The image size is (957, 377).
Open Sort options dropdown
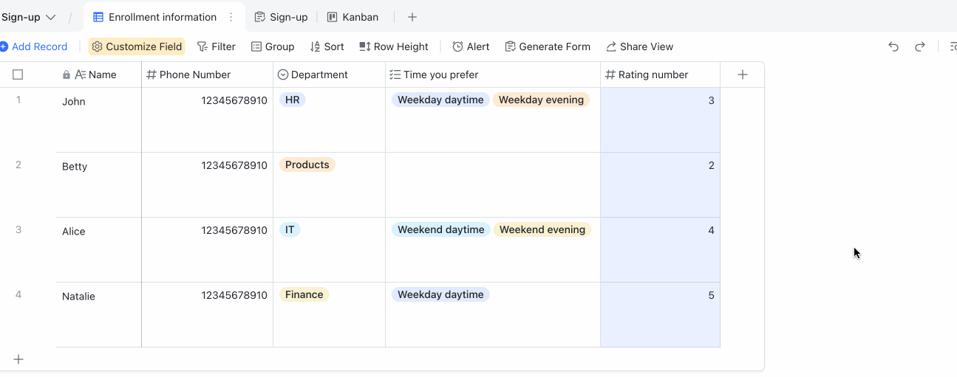tap(327, 46)
